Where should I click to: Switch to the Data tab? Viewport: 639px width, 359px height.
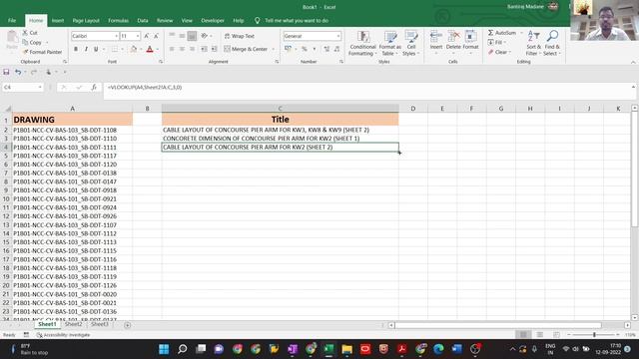(x=142, y=20)
